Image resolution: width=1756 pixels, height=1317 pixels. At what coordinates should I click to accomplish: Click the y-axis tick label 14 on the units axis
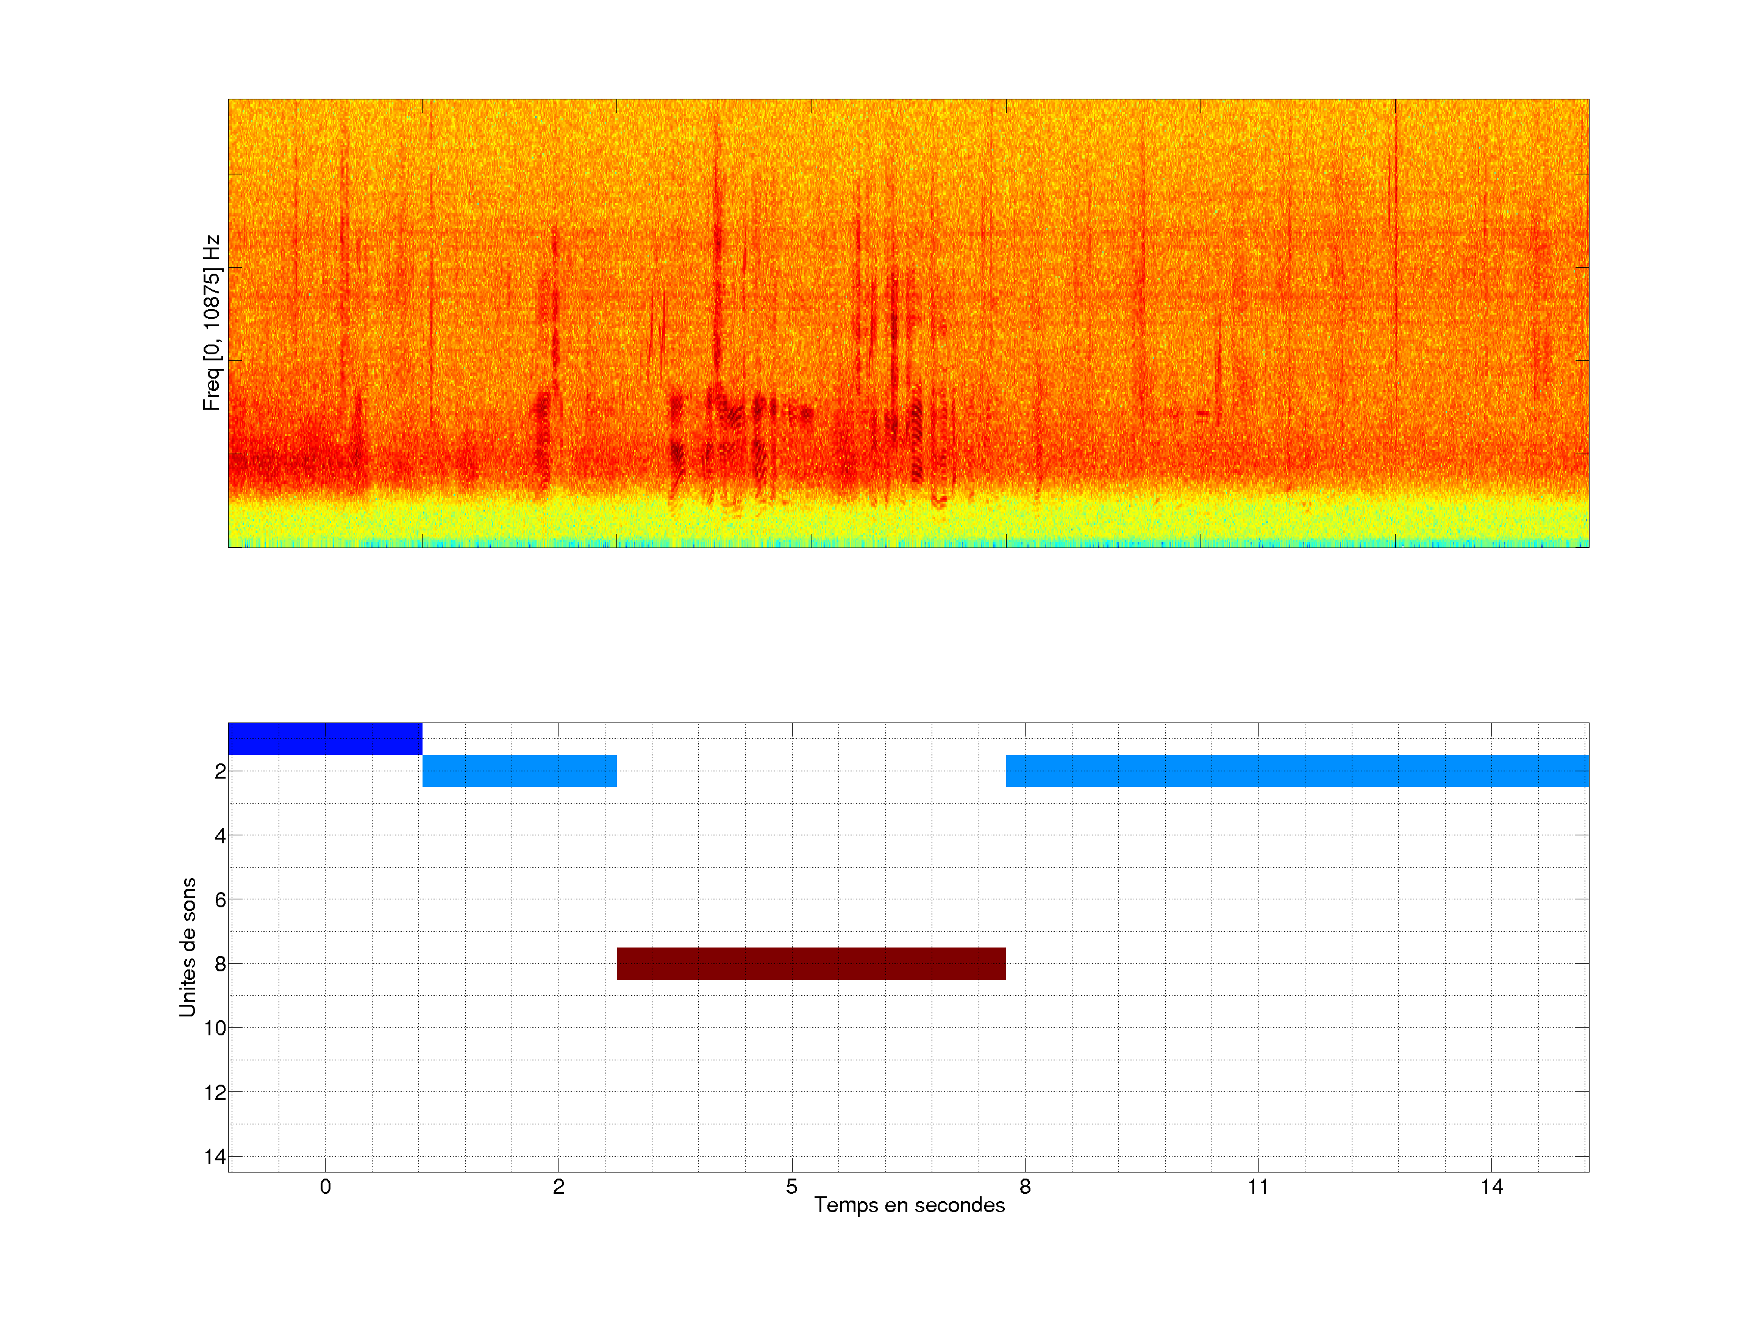pos(215,1157)
